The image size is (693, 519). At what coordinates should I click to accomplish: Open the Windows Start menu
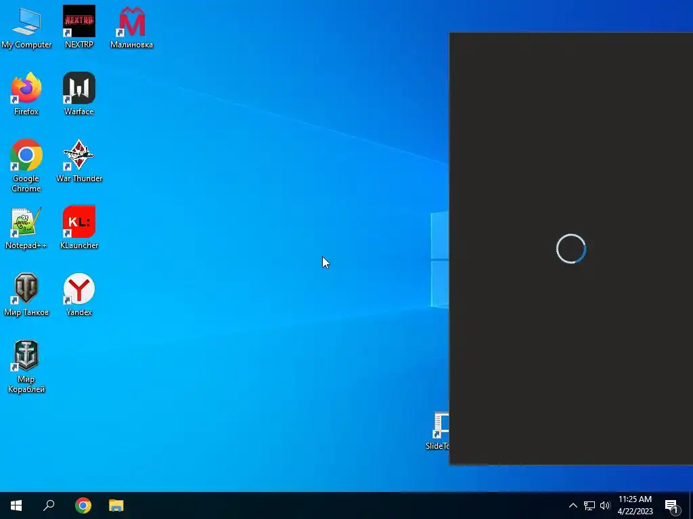pos(16,505)
